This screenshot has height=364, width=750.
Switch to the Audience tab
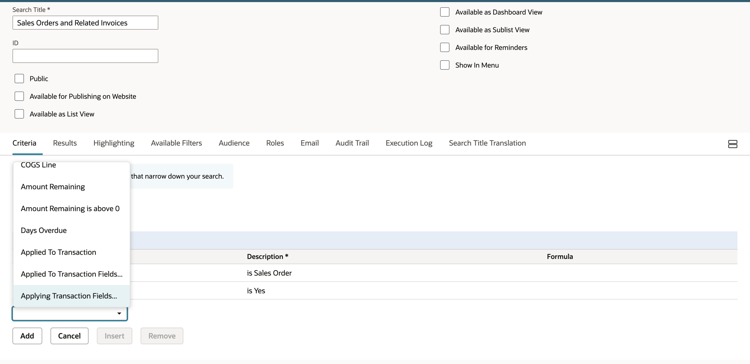[x=234, y=143]
